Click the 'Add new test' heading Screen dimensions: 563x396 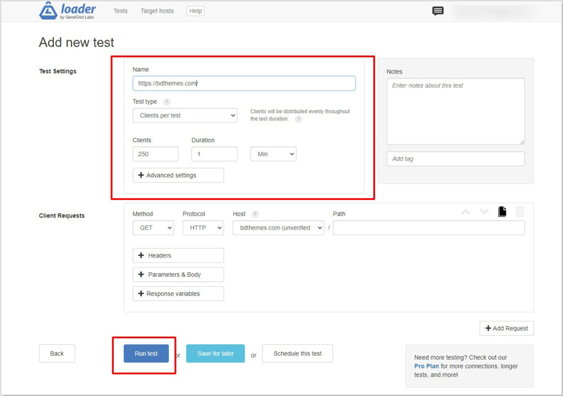point(76,42)
